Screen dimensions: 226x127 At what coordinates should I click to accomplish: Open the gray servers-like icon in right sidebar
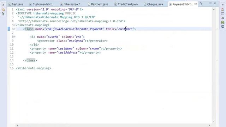pyautogui.click(x=223, y=18)
